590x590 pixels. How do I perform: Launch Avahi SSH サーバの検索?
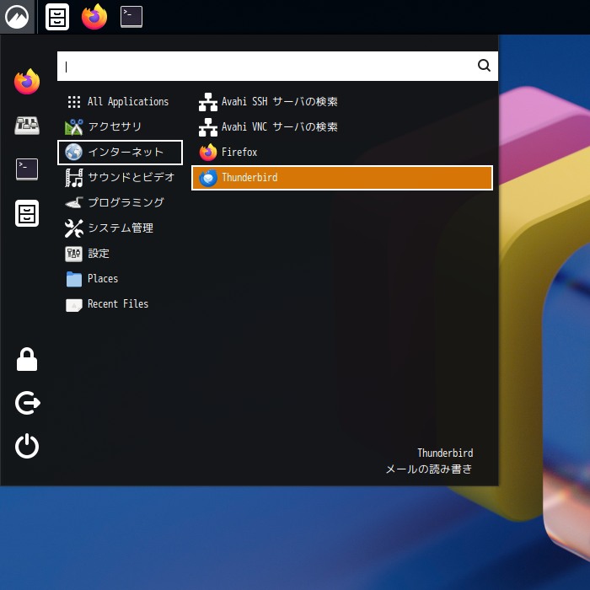point(342,102)
